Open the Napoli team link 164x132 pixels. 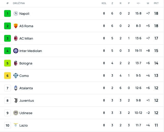(24, 13)
